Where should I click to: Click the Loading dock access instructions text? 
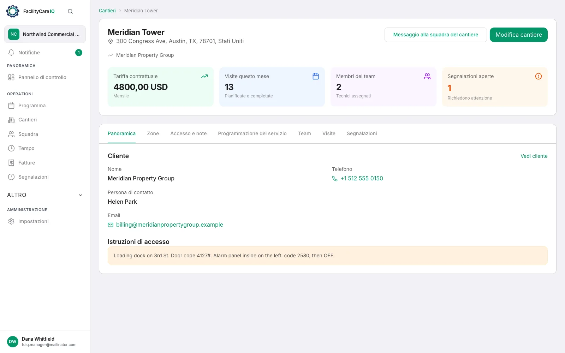tap(224, 256)
